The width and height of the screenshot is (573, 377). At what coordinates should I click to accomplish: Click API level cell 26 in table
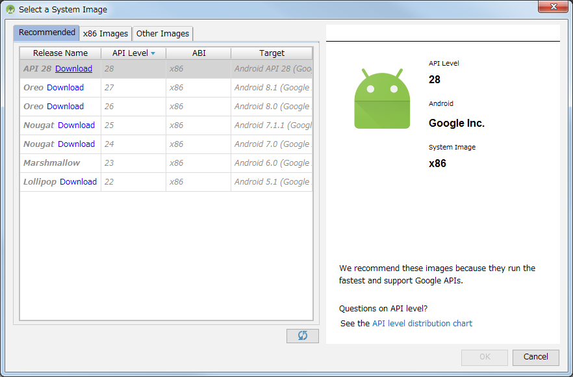pyautogui.click(x=133, y=107)
